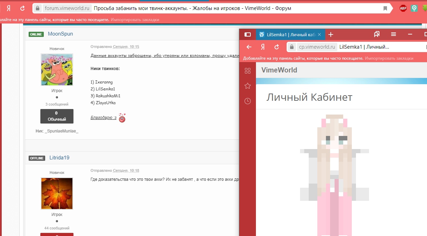Open Litrida19's profile name link

point(59,158)
